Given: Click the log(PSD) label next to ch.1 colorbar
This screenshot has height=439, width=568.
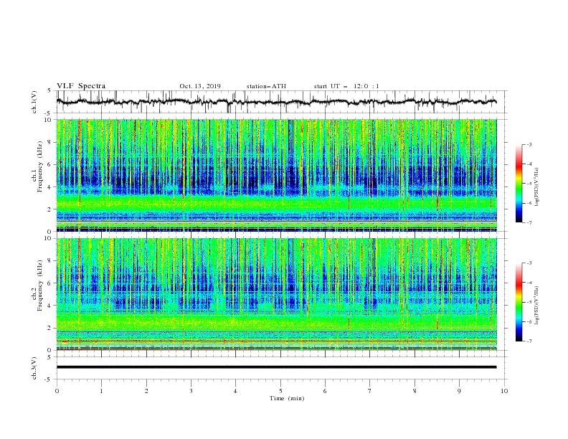Looking at the screenshot, I should [x=537, y=187].
